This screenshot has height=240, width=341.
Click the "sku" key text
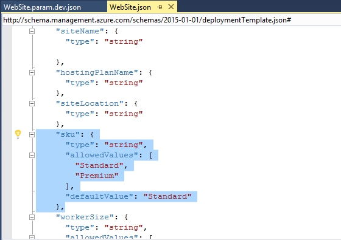[x=68, y=134]
